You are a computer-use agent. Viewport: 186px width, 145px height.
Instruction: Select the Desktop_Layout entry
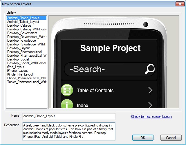(18, 48)
